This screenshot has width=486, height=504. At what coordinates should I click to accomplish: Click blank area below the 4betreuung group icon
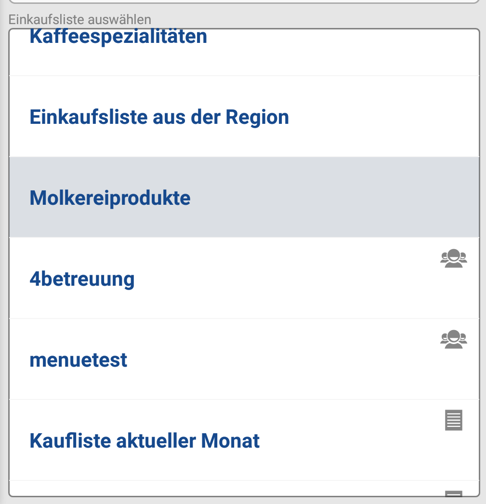click(x=454, y=294)
